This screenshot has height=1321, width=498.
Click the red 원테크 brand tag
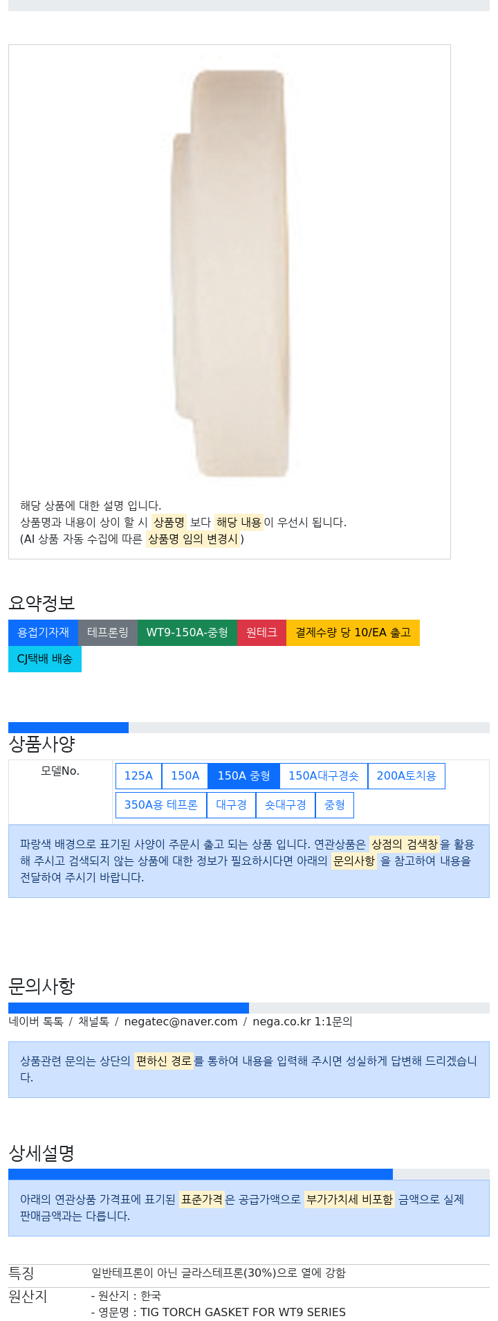tap(261, 632)
